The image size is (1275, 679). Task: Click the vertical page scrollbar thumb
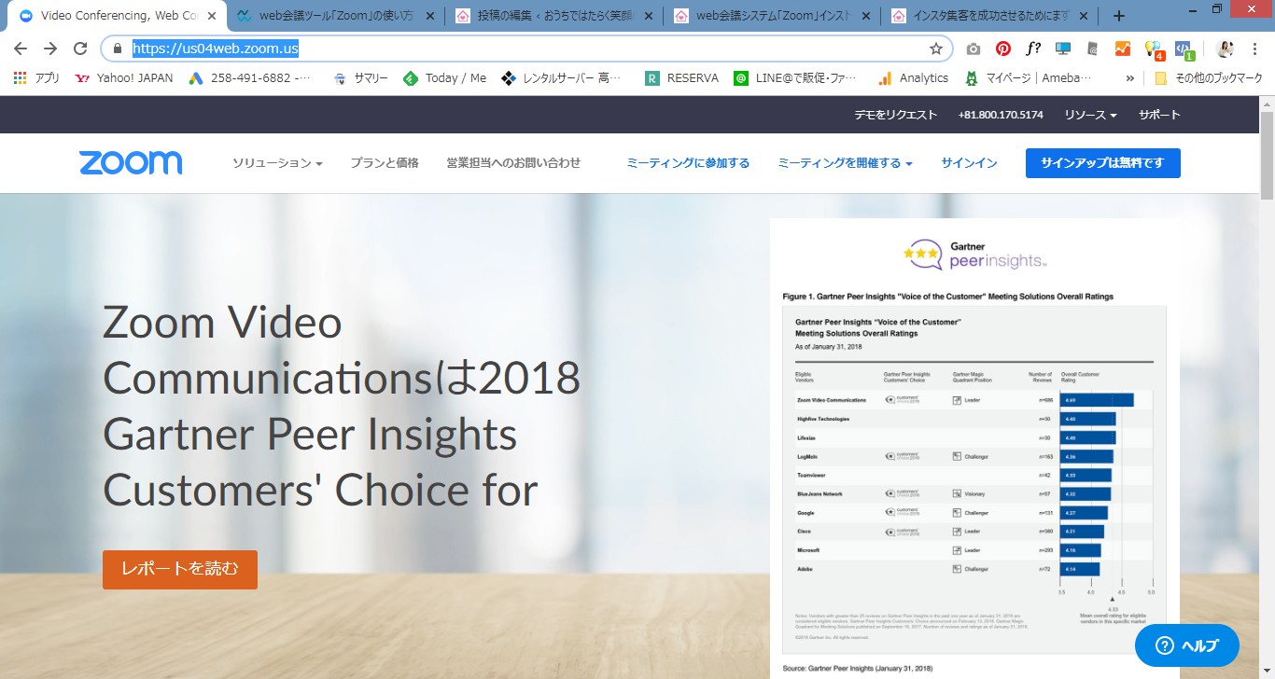pos(1267,154)
